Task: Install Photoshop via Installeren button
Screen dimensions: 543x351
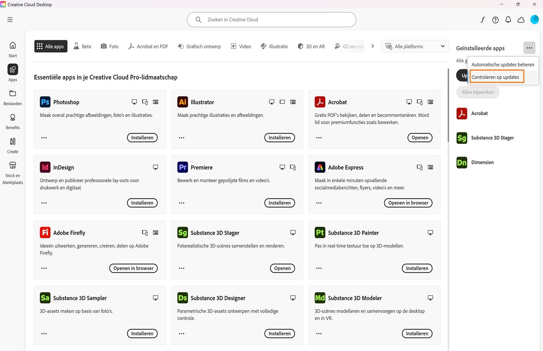Action: click(142, 137)
